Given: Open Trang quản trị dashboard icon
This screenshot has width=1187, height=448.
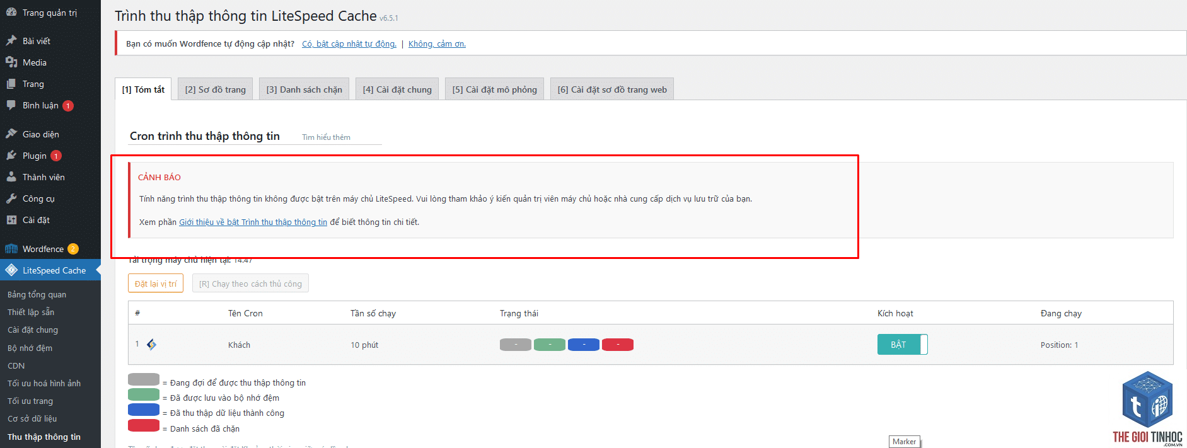Looking at the screenshot, I should tap(11, 12).
